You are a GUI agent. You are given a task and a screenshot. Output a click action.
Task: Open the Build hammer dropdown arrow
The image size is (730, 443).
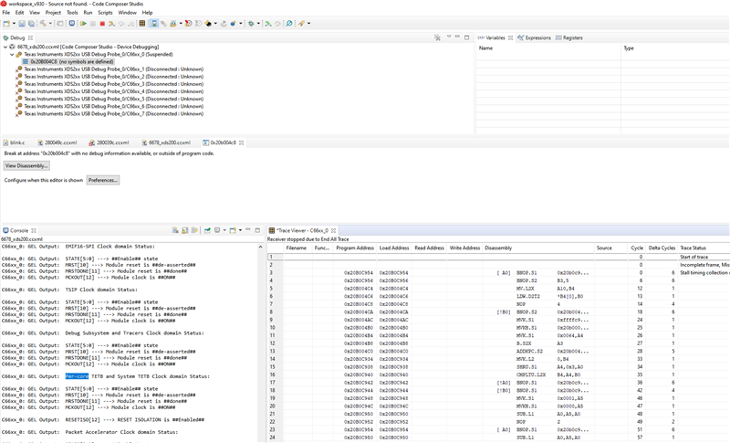point(50,23)
